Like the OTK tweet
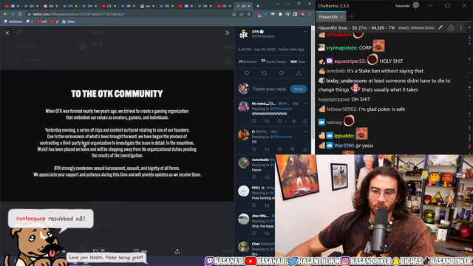The image size is (473, 266). tap(281, 73)
